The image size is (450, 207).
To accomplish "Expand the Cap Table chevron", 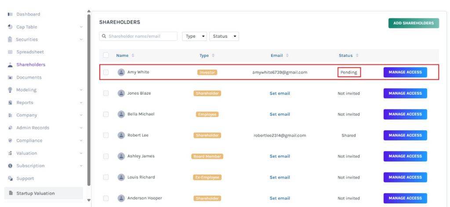I will pos(81,27).
